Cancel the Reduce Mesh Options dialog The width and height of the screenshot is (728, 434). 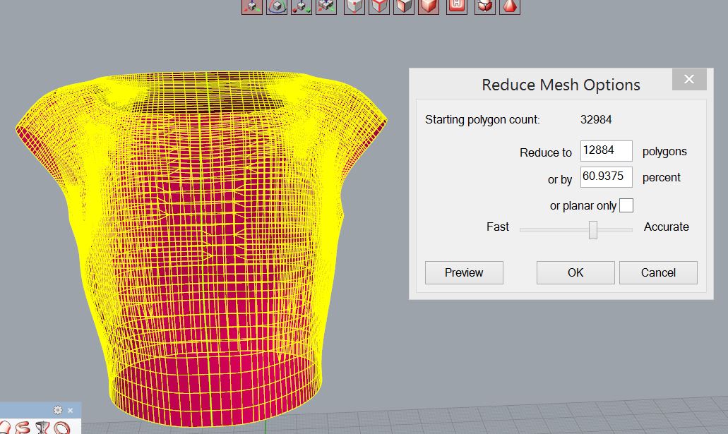[x=658, y=272]
